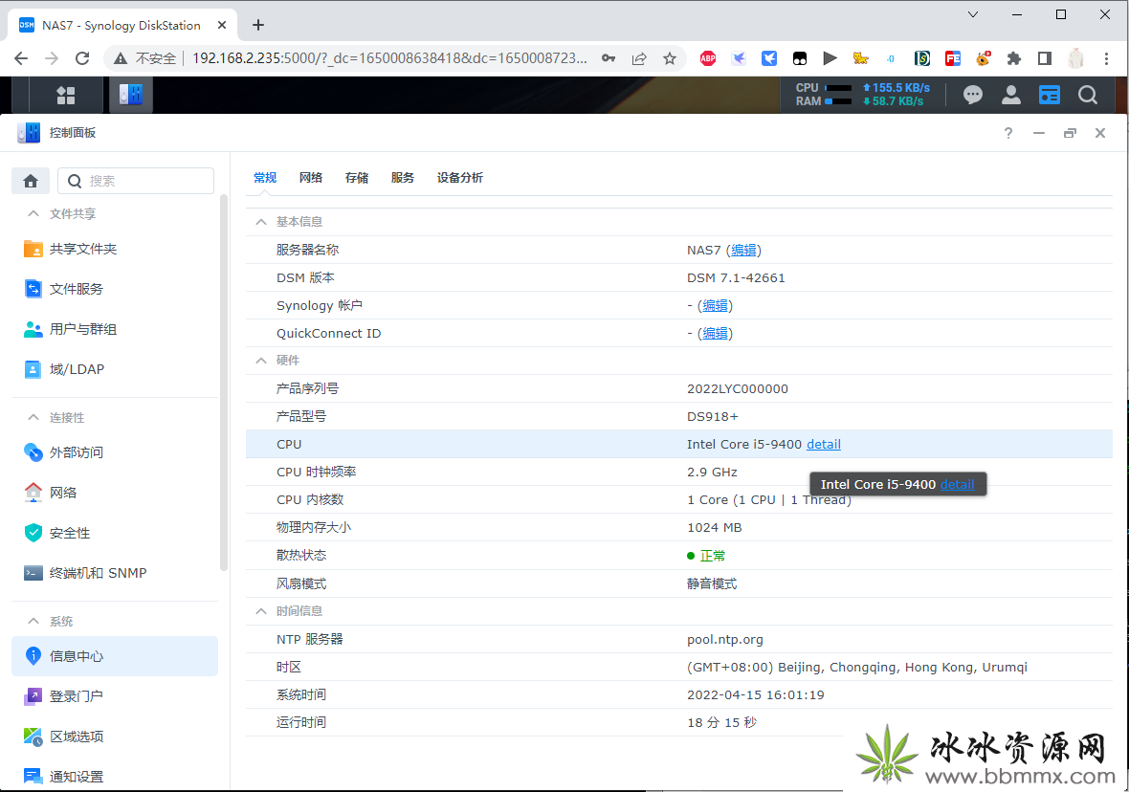
Task: Collapse the Connectivity (连接性) sidebar group
Action: (x=33, y=418)
